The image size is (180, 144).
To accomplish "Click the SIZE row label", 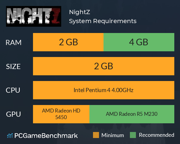I will [x=13, y=67].
